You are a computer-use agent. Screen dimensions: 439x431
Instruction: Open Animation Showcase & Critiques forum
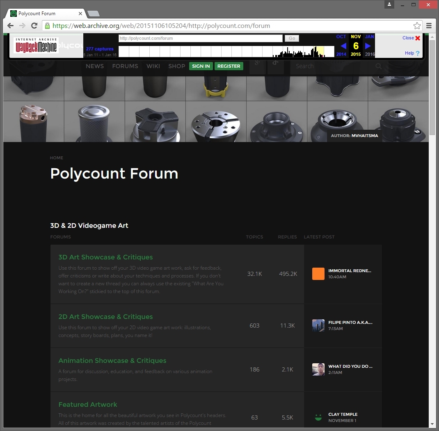[112, 361]
